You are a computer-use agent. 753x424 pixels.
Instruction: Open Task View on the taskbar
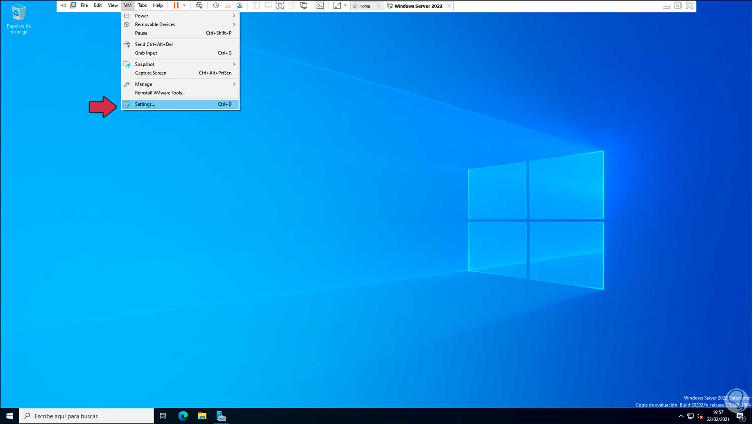(x=163, y=416)
